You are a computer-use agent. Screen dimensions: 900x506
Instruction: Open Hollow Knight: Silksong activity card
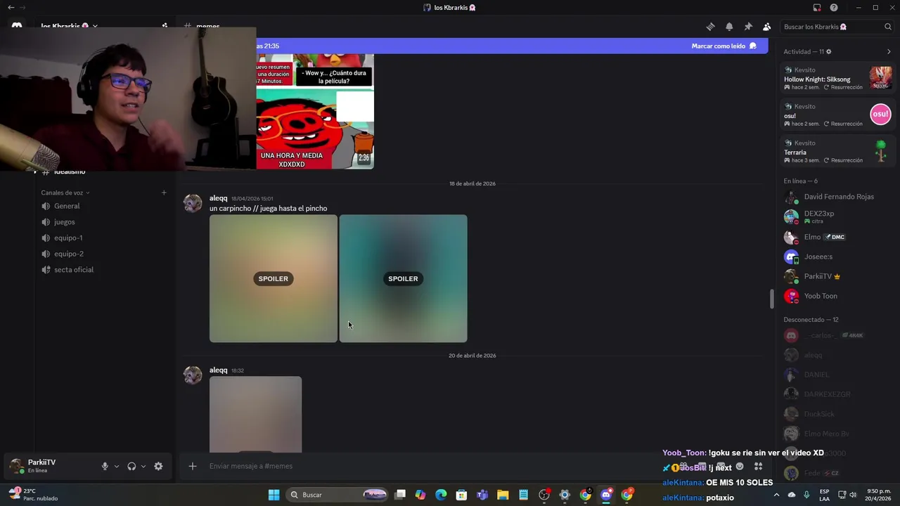(837, 78)
